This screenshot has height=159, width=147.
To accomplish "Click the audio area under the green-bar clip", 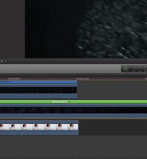I will pos(73,115).
